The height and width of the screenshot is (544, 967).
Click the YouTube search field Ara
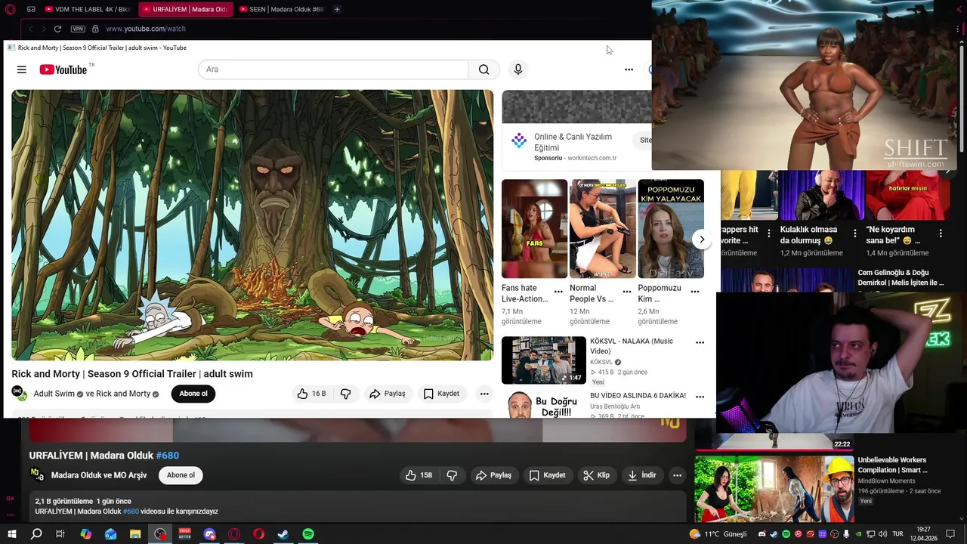tap(333, 70)
